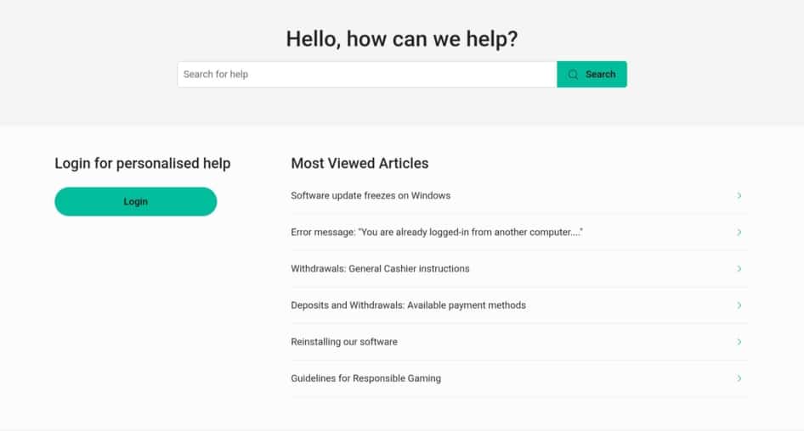Open the already logged-in error message article
The height and width of the screenshot is (431, 804).
click(436, 232)
